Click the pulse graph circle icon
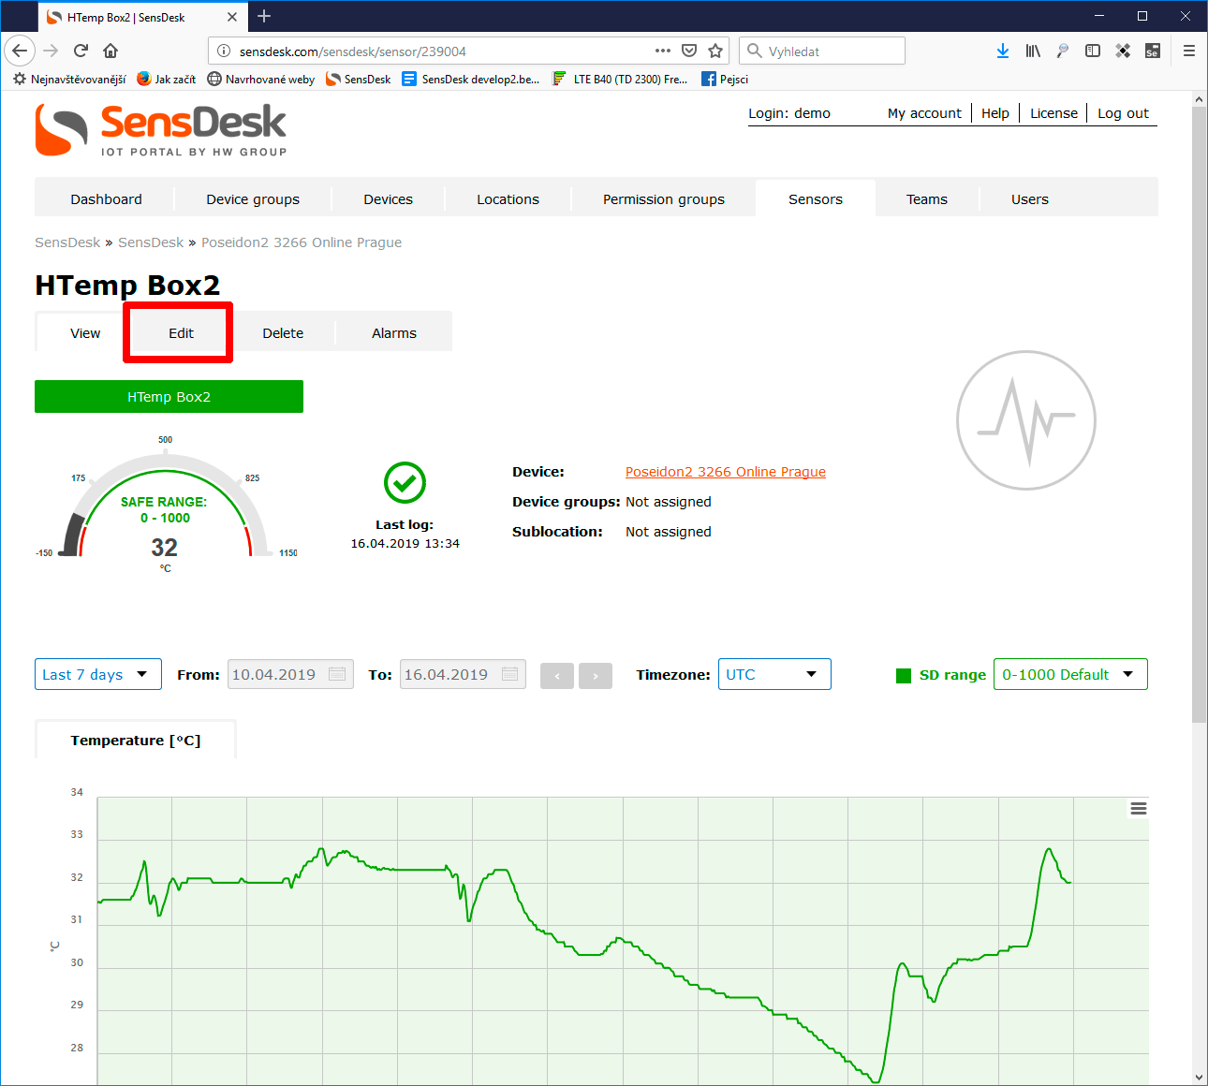Viewport: 1208px width, 1086px height. click(1026, 420)
